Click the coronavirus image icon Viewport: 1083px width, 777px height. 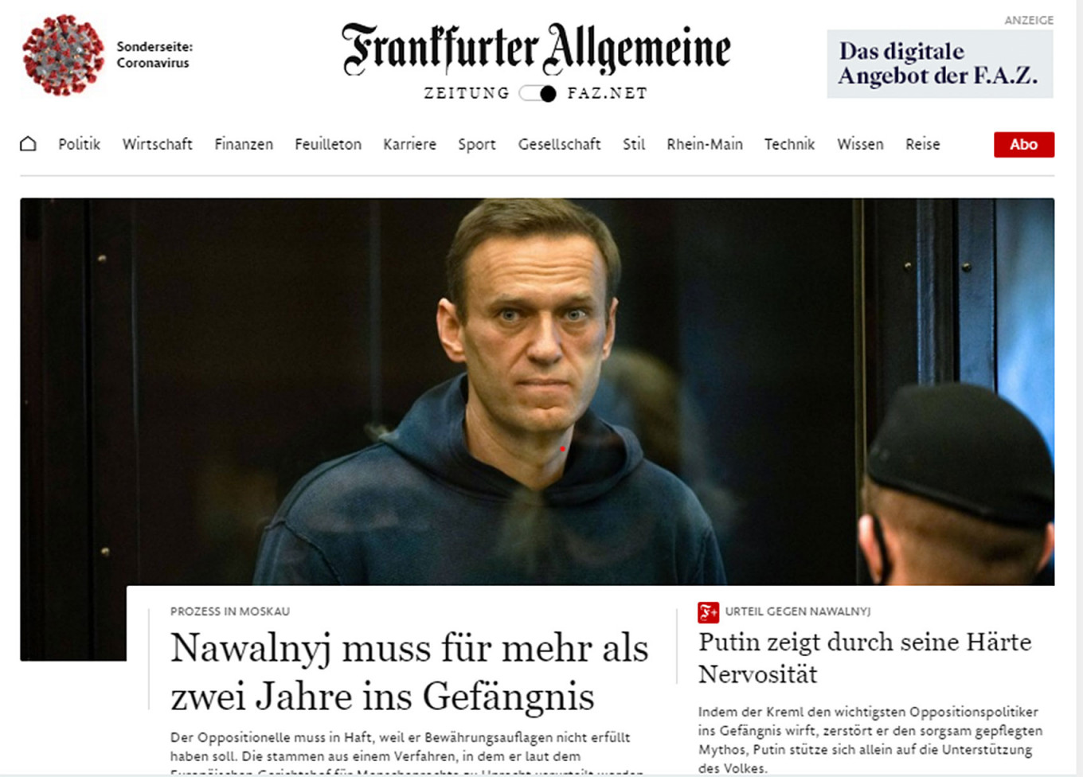[63, 55]
